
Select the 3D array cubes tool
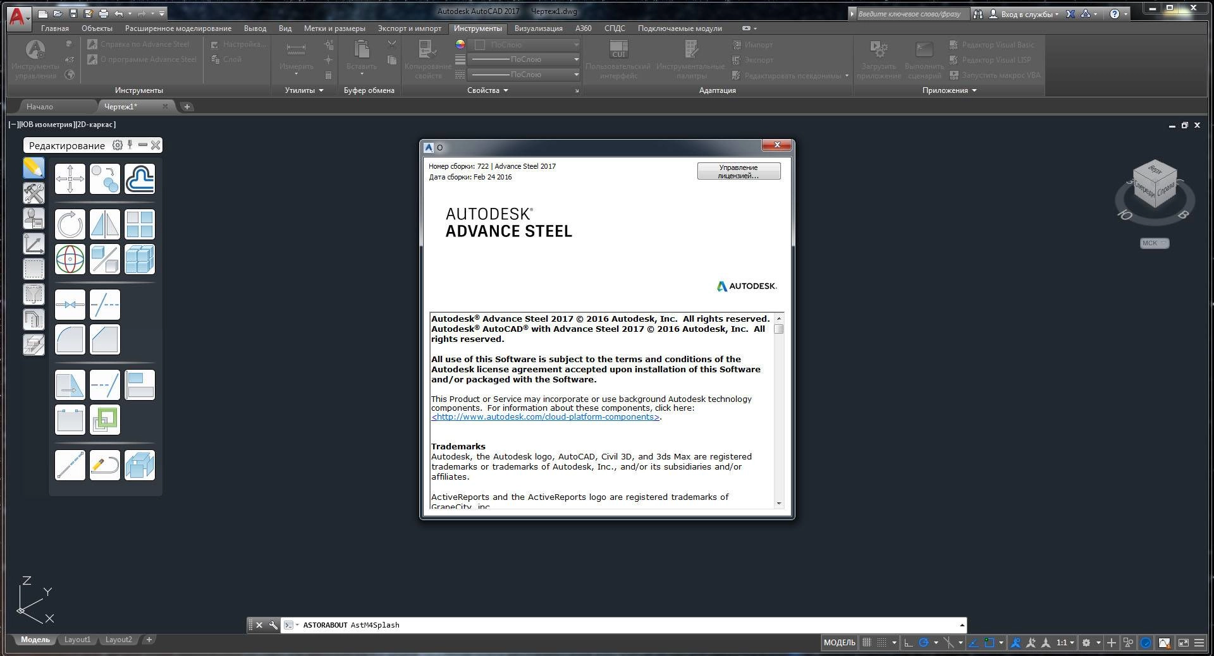[140, 259]
